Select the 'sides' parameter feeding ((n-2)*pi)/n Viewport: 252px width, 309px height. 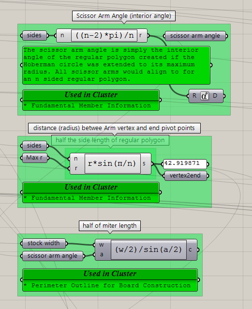pyautogui.click(x=34, y=35)
